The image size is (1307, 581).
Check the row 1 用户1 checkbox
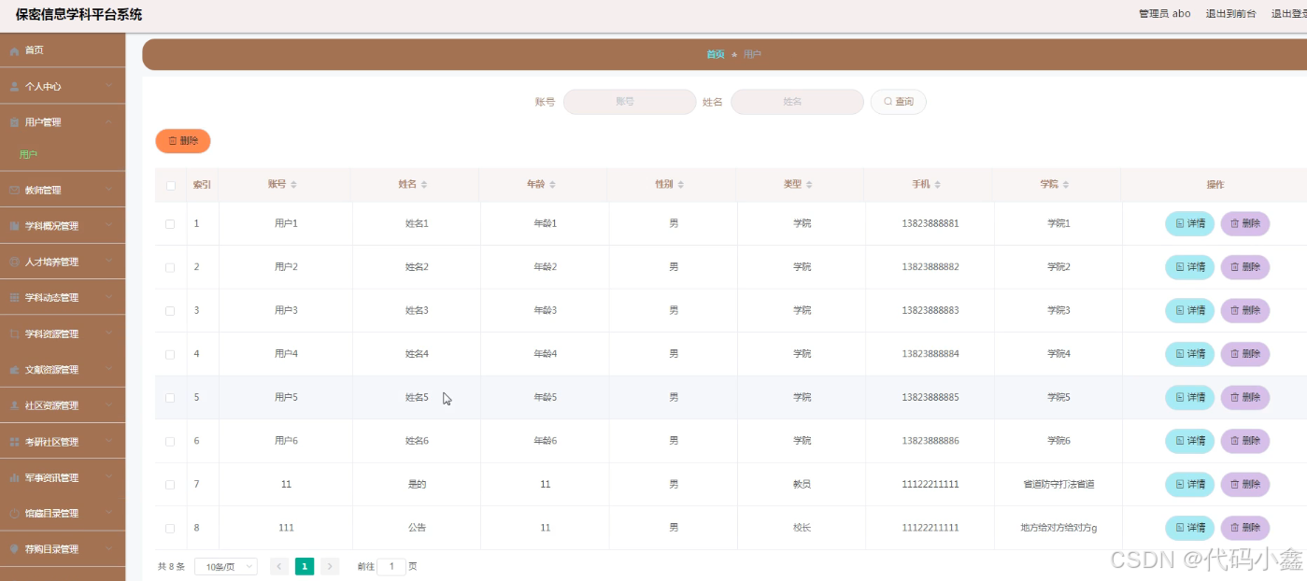170,224
